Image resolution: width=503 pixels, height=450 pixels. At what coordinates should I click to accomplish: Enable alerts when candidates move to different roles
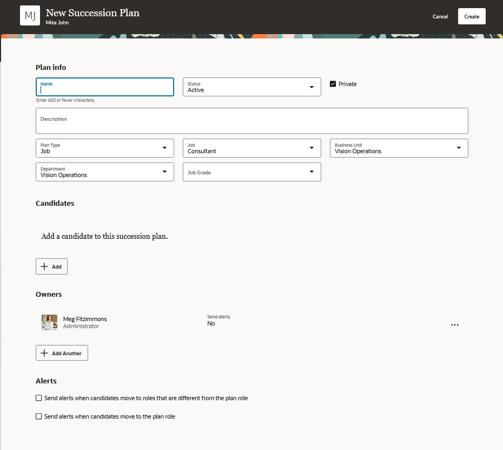39,398
